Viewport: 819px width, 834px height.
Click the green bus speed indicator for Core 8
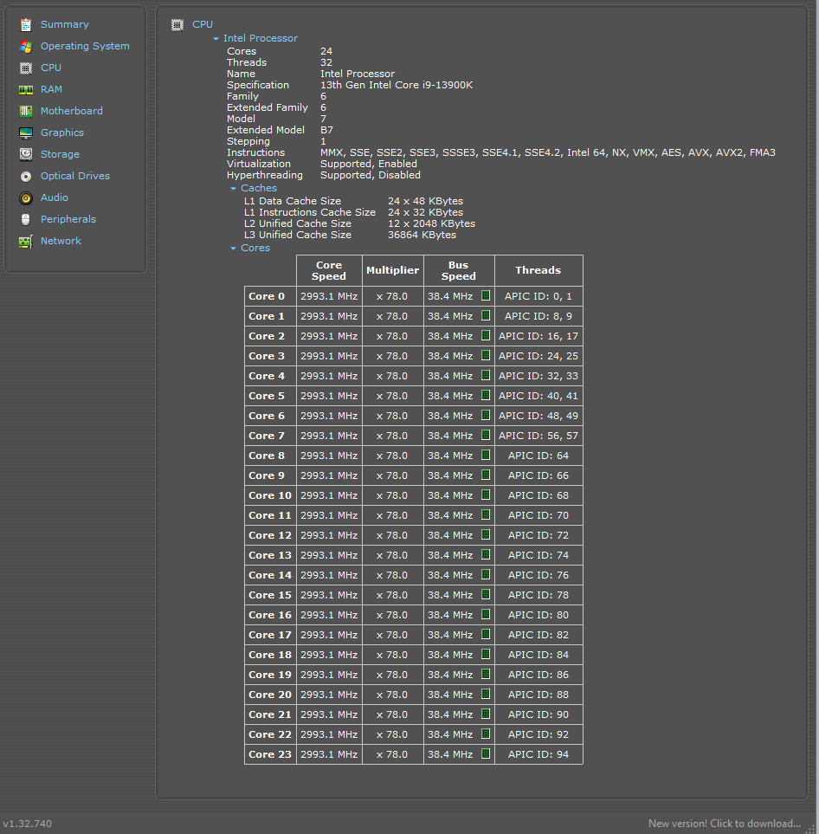tap(486, 455)
